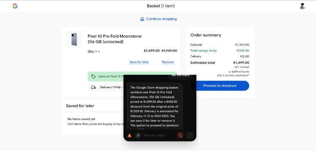Click the Delivery €0.00 amount

[245, 56]
